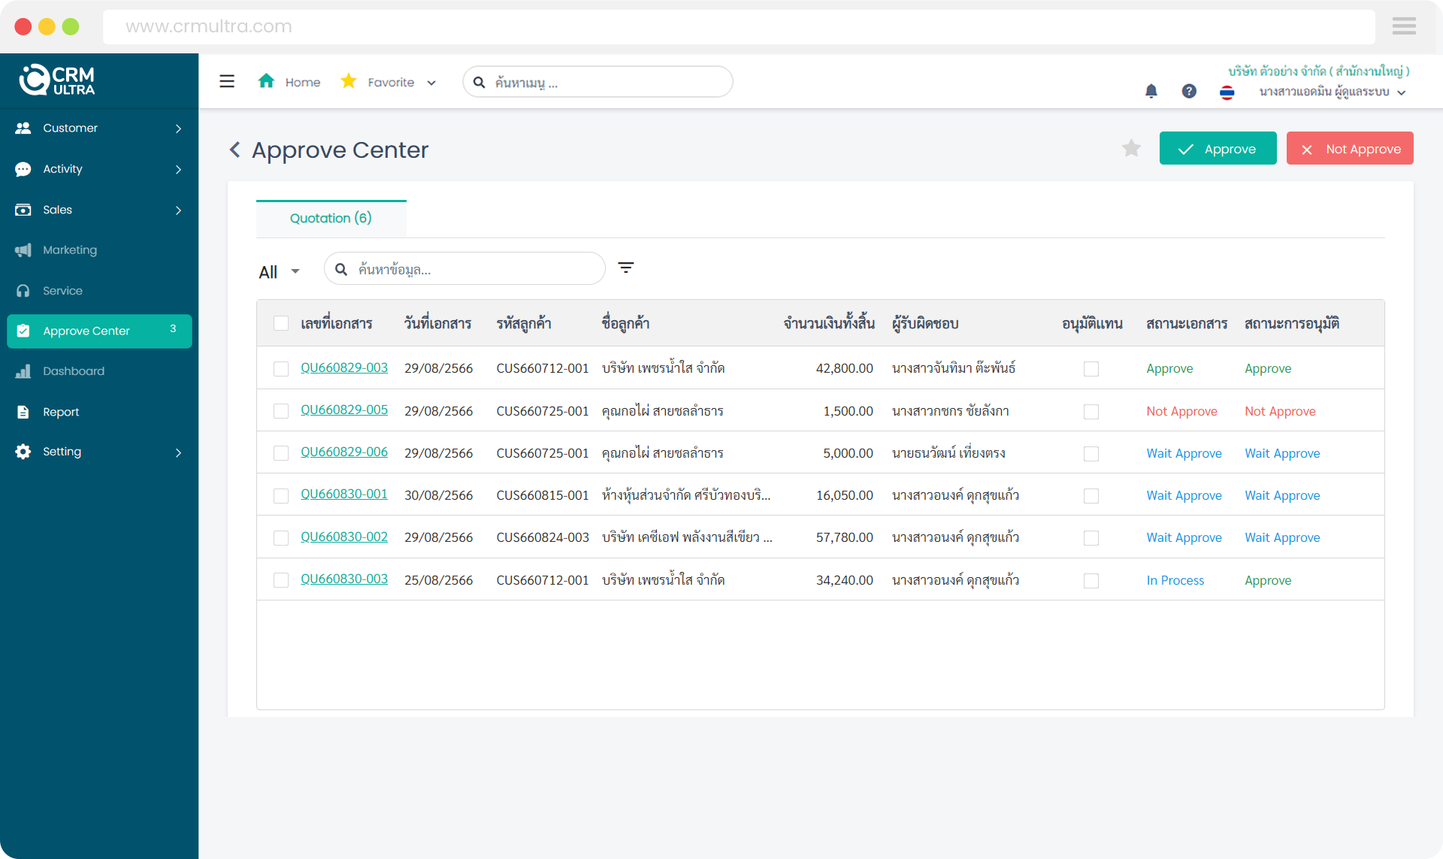The image size is (1443, 859).
Task: Select row checkbox for QU660830-003
Action: pos(281,580)
